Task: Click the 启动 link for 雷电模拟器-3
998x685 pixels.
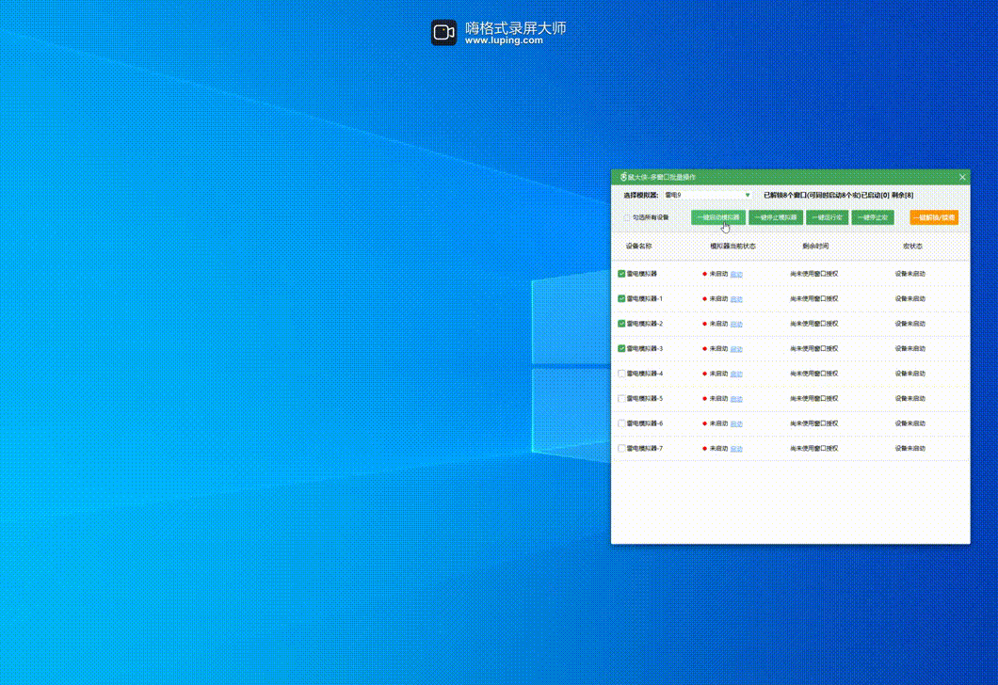Action: point(736,349)
